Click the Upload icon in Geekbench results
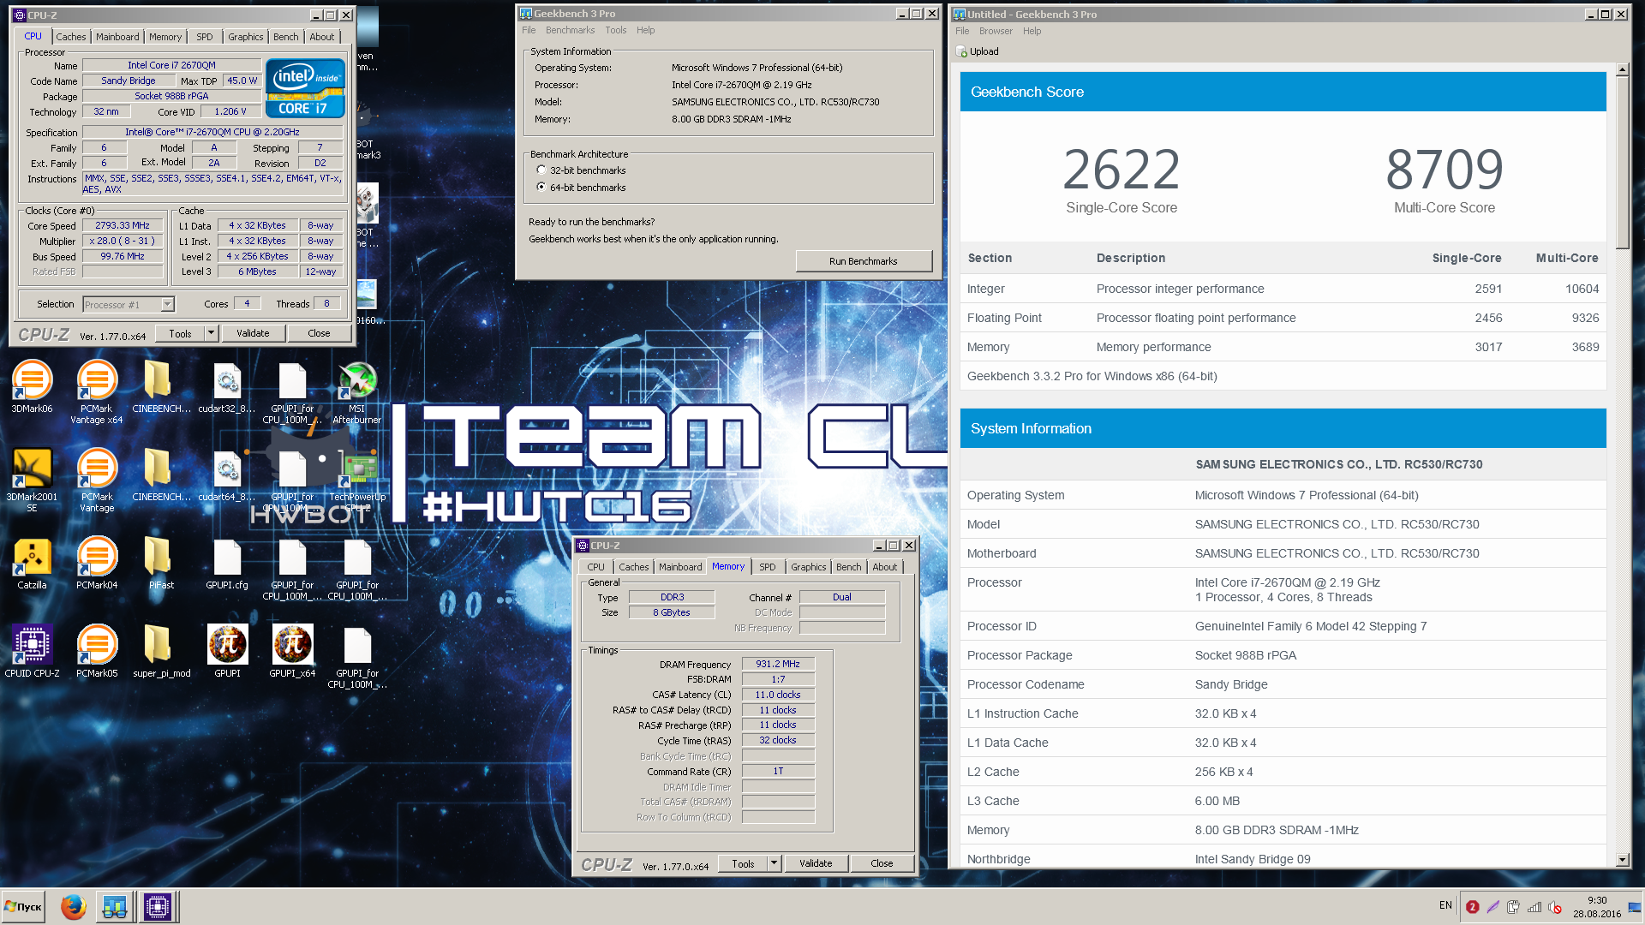Image resolution: width=1645 pixels, height=925 pixels. [962, 52]
